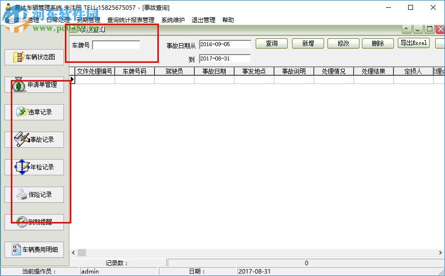
Task: Click the grid's current-row indicator arrow
Action: (72, 80)
